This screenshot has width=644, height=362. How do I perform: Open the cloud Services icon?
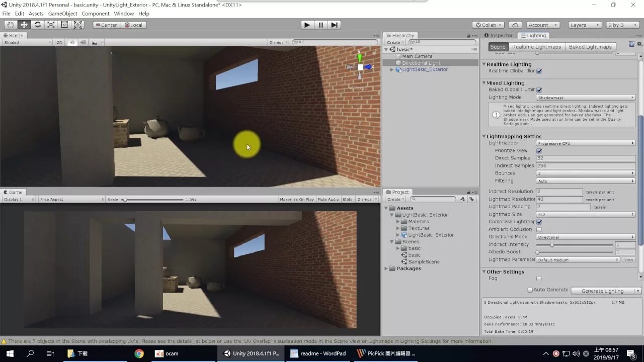[x=515, y=25]
